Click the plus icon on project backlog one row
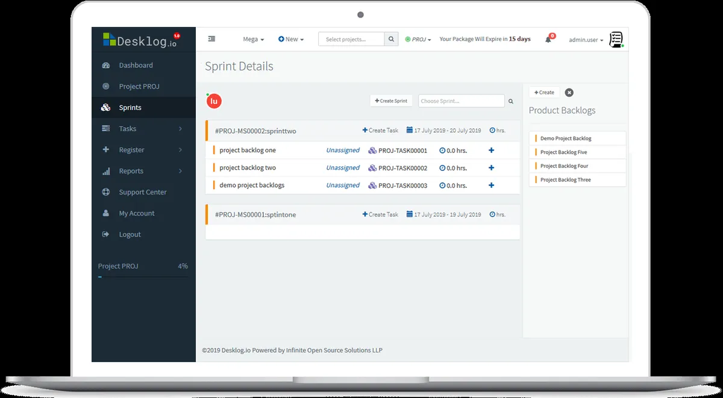 pyautogui.click(x=491, y=151)
